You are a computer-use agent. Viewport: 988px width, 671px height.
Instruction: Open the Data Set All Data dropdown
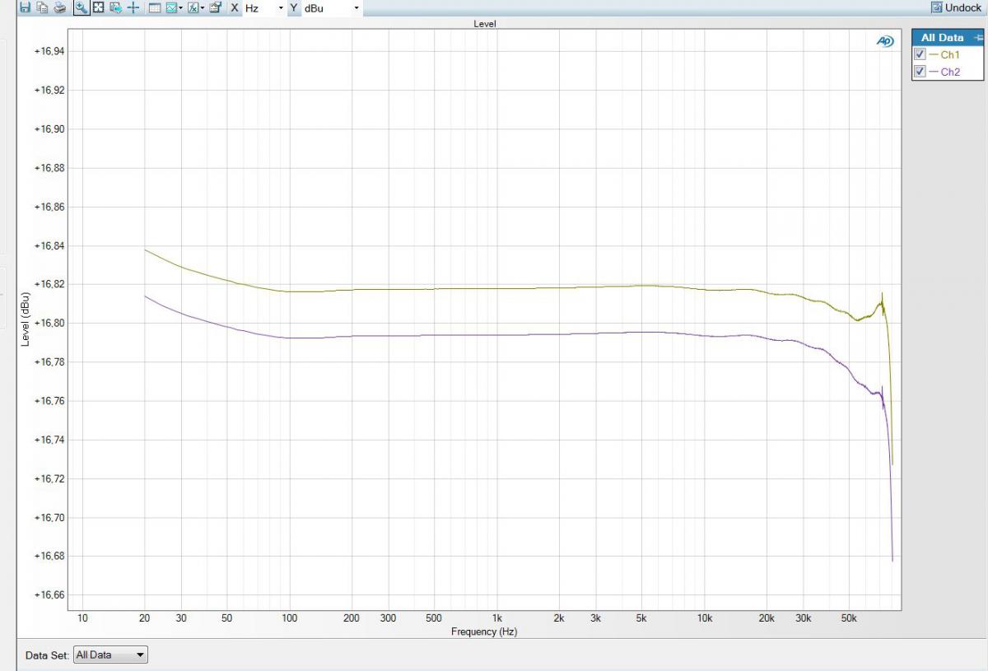click(x=110, y=655)
